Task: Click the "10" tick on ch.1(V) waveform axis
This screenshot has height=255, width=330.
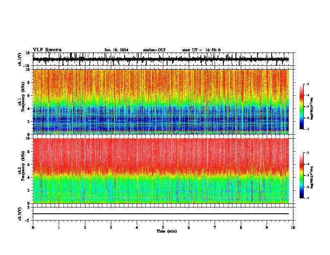Action: coord(27,53)
